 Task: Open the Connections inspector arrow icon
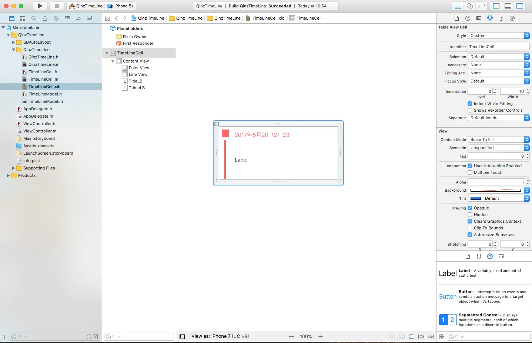512,18
